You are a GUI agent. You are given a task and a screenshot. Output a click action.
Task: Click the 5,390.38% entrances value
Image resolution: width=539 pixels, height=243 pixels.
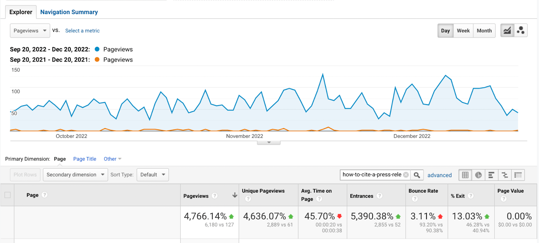click(x=372, y=216)
